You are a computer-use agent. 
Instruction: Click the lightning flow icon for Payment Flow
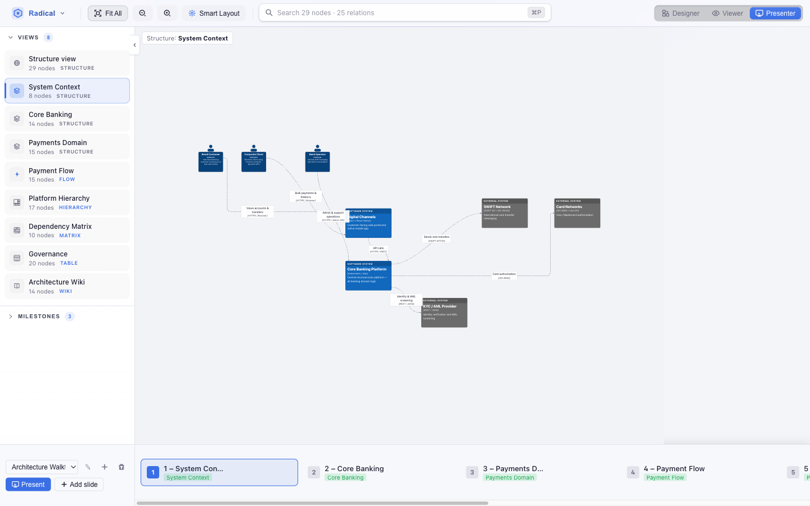(x=17, y=174)
